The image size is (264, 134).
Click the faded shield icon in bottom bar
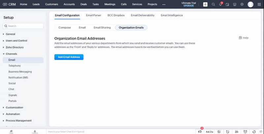pos(261,132)
